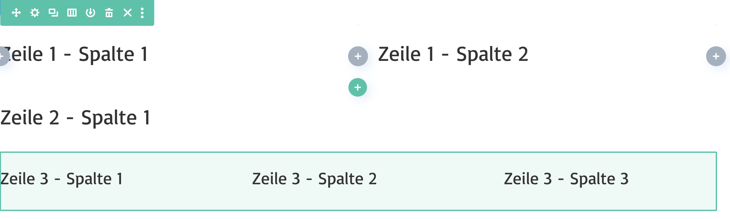This screenshot has height=219, width=730.
Task: Open row settings via the gear icon
Action: click(35, 13)
